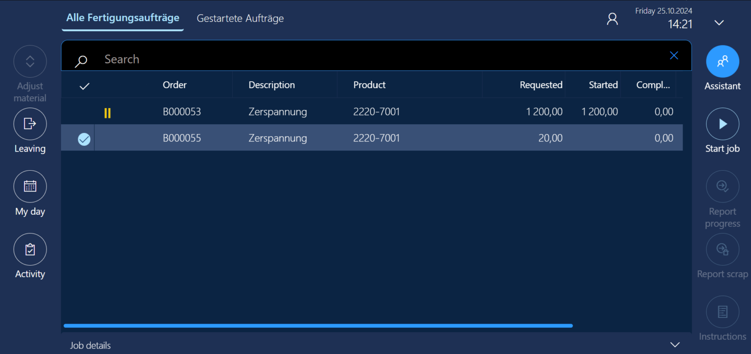This screenshot has height=354, width=751.
Task: Click the Activity clipboard icon
Action: [x=30, y=249]
